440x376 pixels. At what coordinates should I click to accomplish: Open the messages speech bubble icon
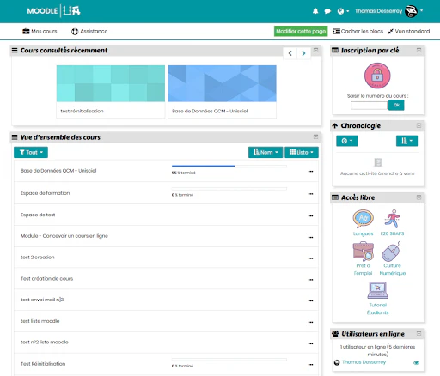pos(327,11)
